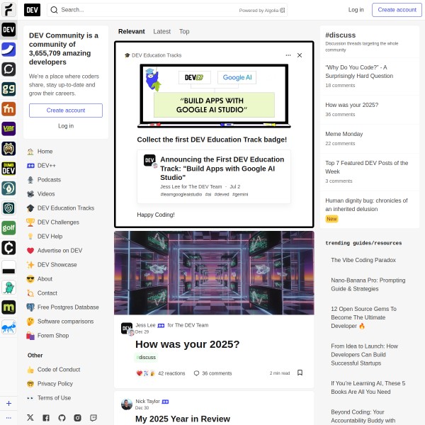This screenshot has width=425, height=425.
Task: Bookmark the 'How was your 2025?' post
Action: (300, 373)
